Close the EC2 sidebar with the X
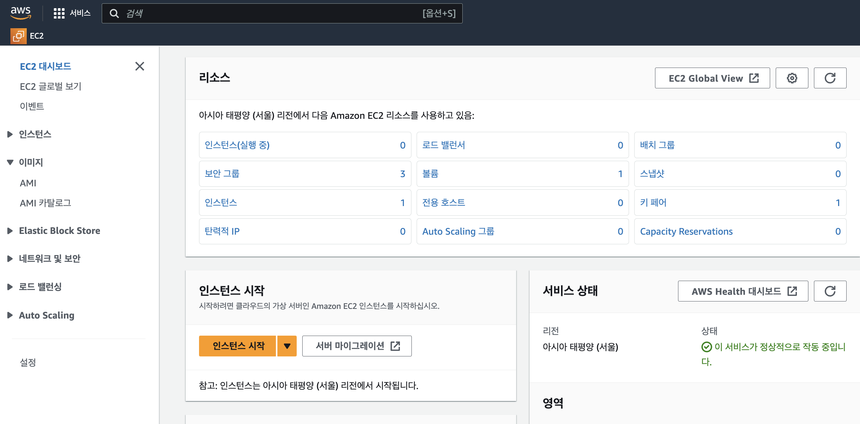The image size is (860, 424). (140, 66)
